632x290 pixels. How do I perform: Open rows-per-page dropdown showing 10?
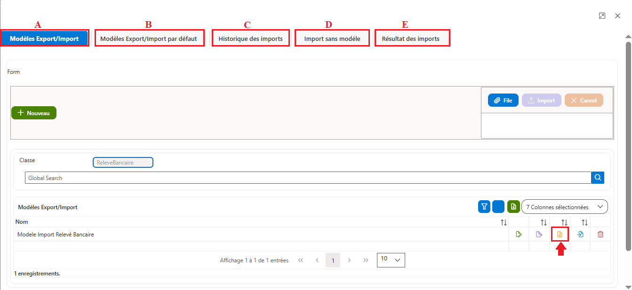[x=391, y=260]
